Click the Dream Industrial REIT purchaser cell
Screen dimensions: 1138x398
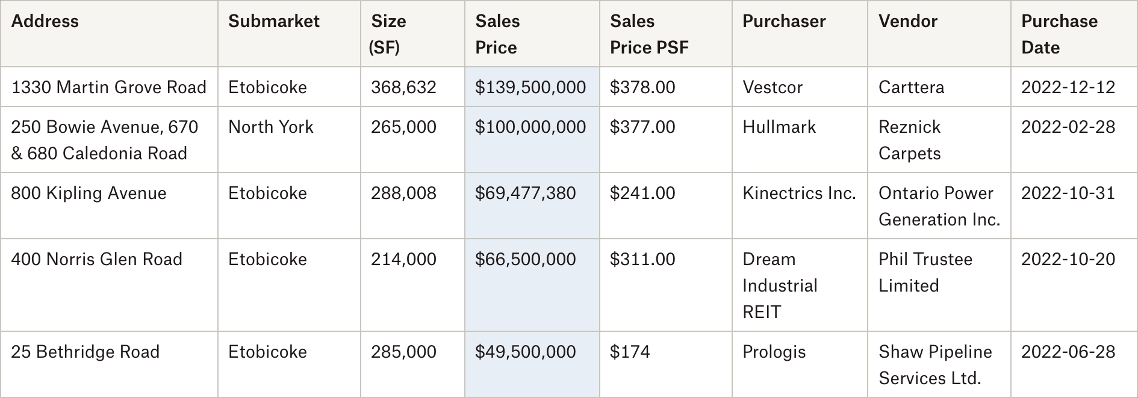click(x=800, y=285)
